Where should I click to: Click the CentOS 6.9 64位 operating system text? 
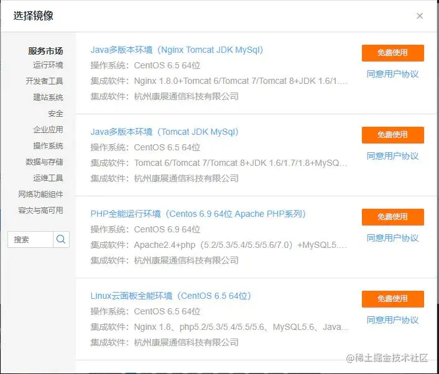coord(167,229)
